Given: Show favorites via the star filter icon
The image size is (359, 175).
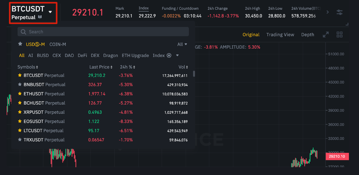Looking at the screenshot, I should coord(20,44).
